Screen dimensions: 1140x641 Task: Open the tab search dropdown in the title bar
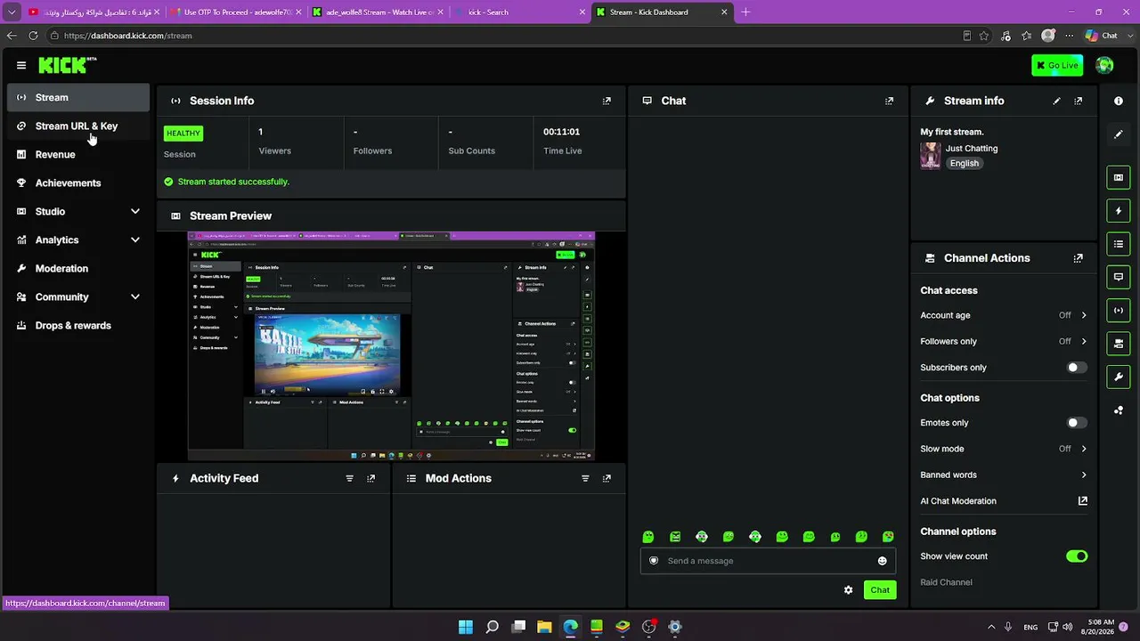pyautogui.click(x=12, y=12)
